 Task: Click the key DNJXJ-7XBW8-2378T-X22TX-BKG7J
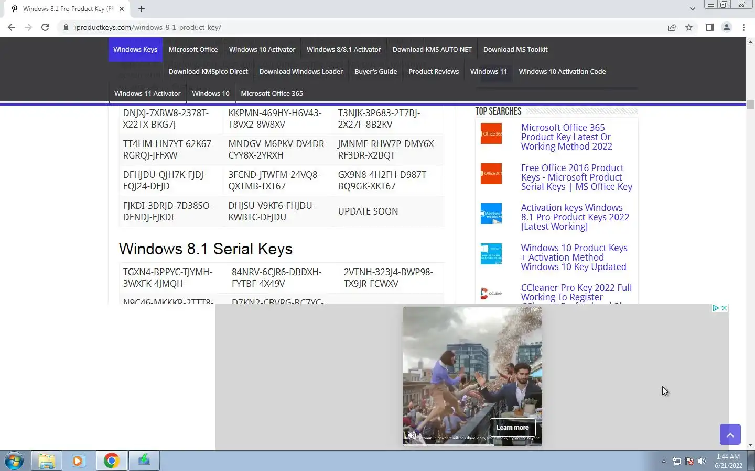[x=166, y=119]
